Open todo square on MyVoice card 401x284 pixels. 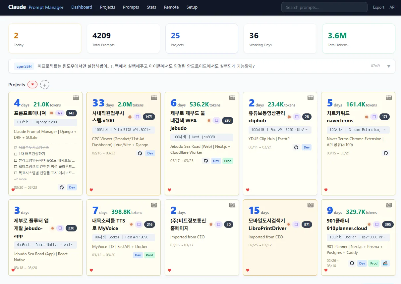[x=139, y=224]
